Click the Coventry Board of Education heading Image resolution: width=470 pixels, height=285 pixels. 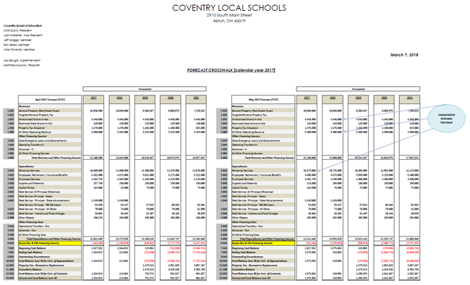point(23,26)
